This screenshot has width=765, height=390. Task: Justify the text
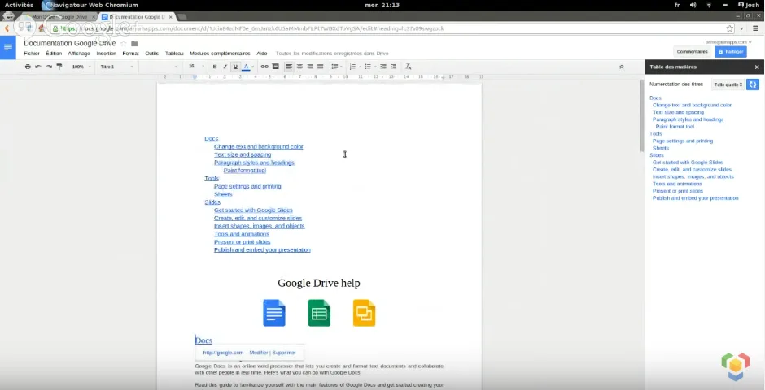click(321, 67)
